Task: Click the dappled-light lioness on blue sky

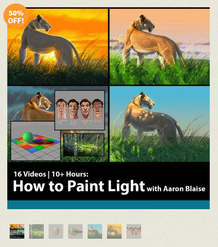Action: pos(160,124)
